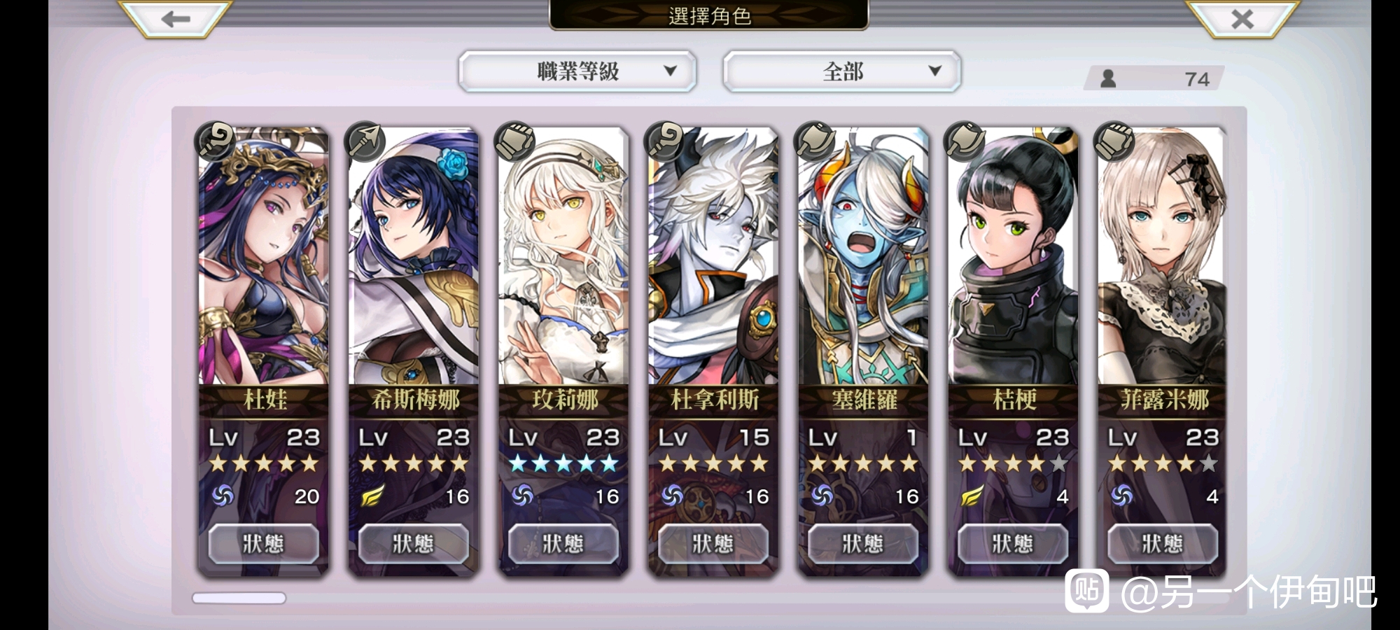This screenshot has width=1400, height=630.
Task: Open the 職業等級 sort dropdown
Action: click(577, 71)
